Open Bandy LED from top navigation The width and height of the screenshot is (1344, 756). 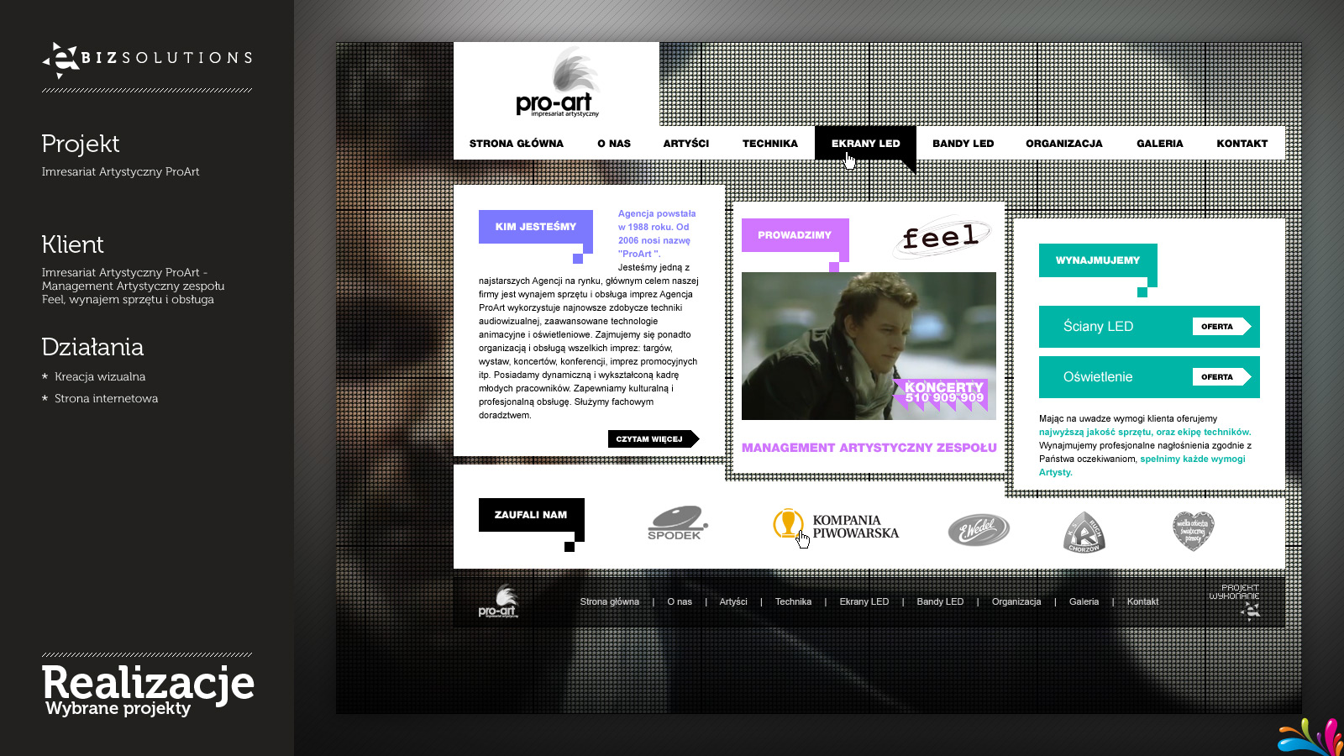963,144
